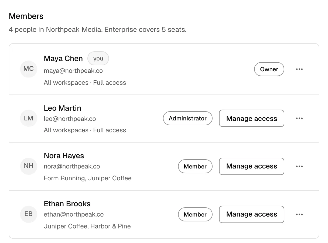328x243 pixels.
Task: Click Leo Martin's 'All workspaces · Full access' text
Action: click(x=85, y=130)
